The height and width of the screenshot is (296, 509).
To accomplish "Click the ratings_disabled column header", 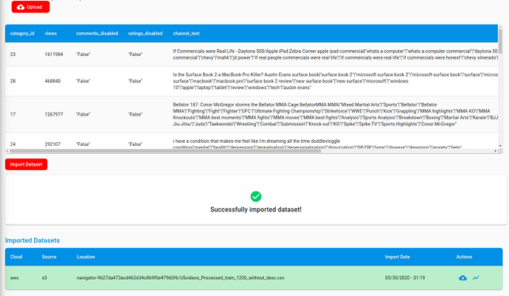I will click(x=145, y=33).
